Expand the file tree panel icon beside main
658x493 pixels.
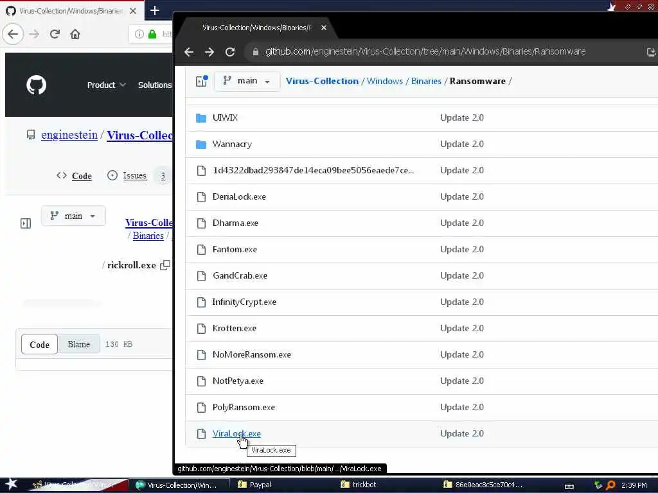coord(202,80)
